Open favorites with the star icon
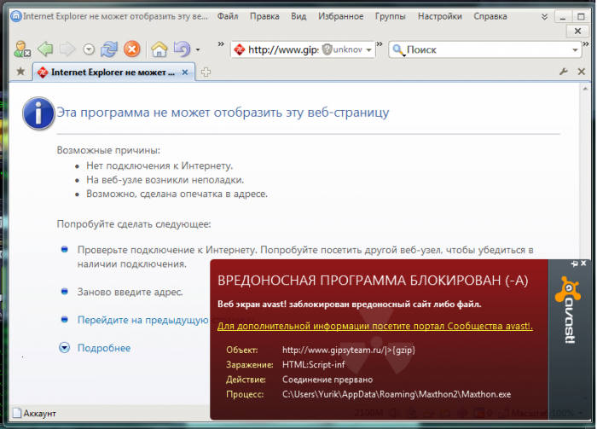The image size is (597, 429). [20, 72]
